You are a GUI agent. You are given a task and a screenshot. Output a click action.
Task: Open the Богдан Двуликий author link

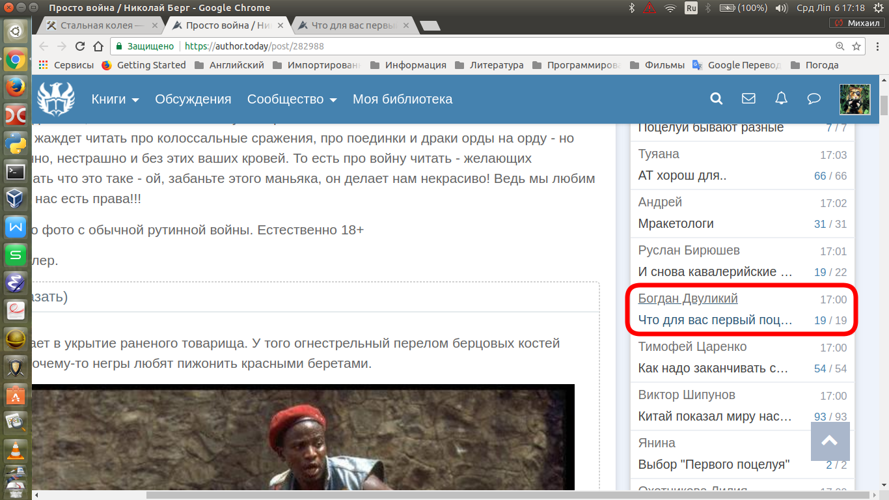[x=688, y=298]
